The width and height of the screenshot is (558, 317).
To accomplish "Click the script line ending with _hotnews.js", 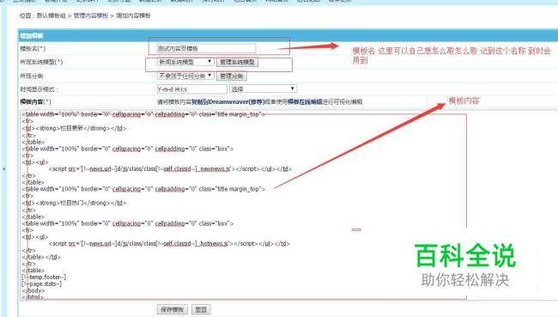I will (169, 244).
